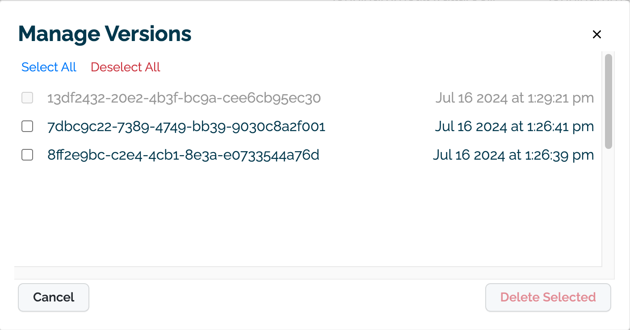Toggle the greyed-out checkbox for version 13df2432

click(x=27, y=98)
